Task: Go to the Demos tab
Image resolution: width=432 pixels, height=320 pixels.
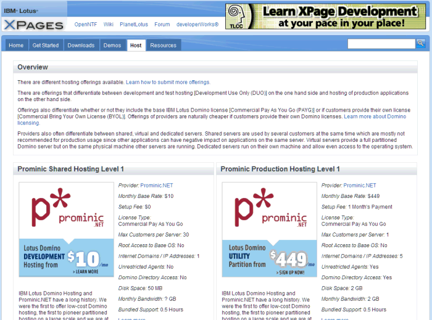Action: [x=112, y=45]
